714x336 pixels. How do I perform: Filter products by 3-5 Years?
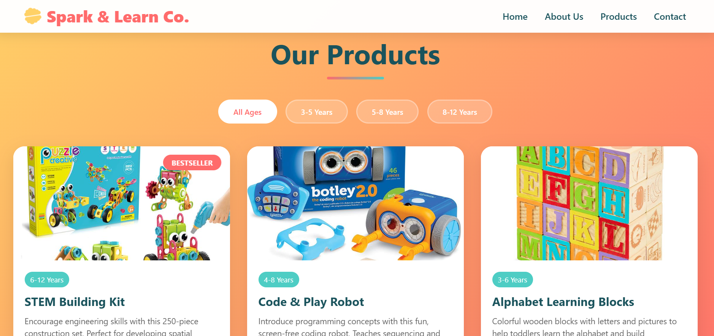coord(317,112)
